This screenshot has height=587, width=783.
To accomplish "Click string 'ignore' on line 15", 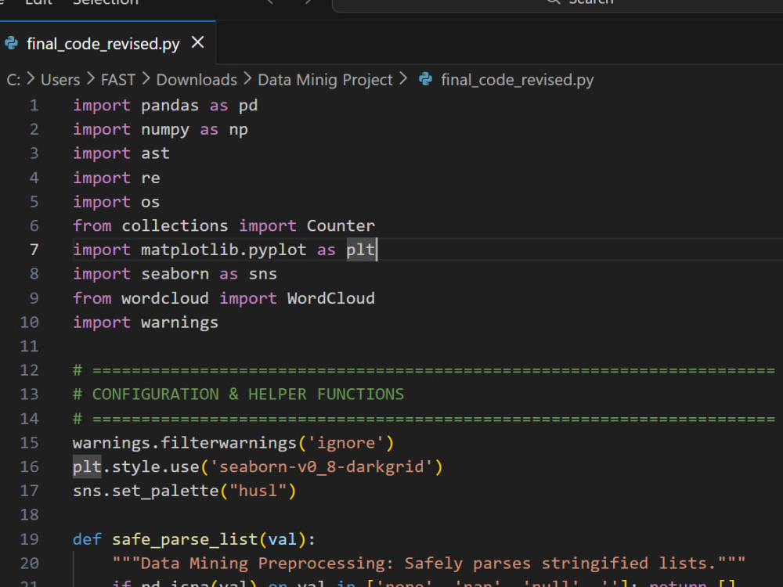I will pyautogui.click(x=345, y=443).
